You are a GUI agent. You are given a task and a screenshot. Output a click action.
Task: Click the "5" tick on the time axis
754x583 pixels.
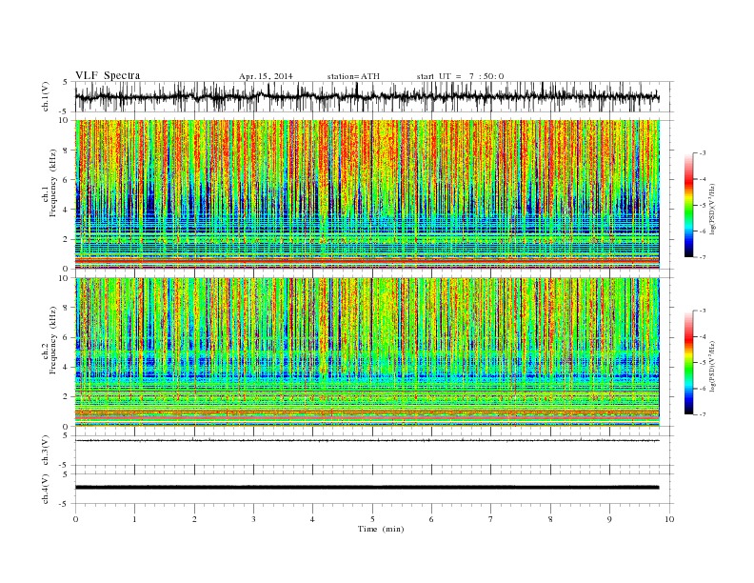(372, 519)
